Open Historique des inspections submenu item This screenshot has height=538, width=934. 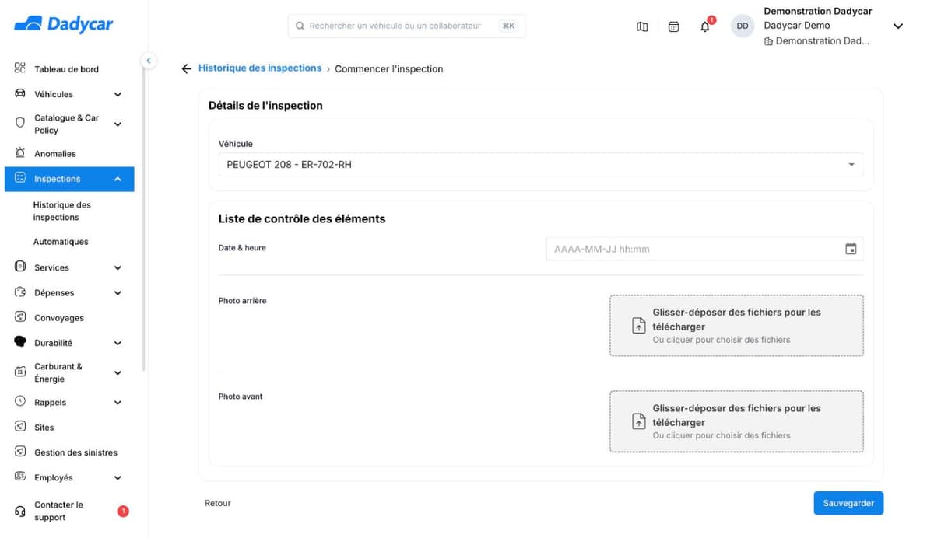tap(62, 211)
